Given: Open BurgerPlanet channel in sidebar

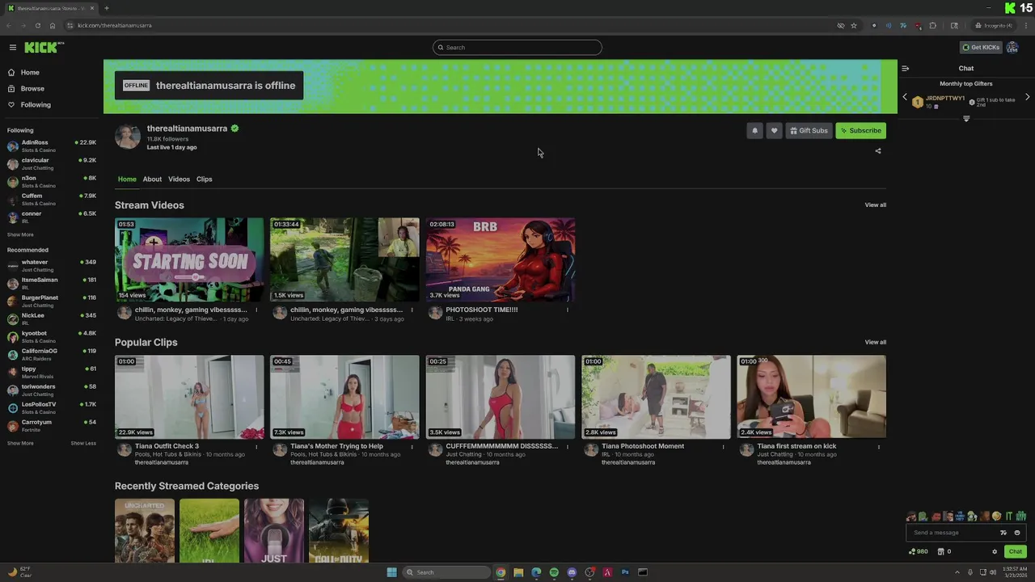Looking at the screenshot, I should pos(52,302).
